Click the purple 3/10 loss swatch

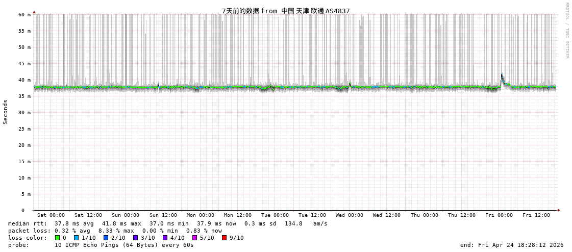pyautogui.click(x=136, y=238)
